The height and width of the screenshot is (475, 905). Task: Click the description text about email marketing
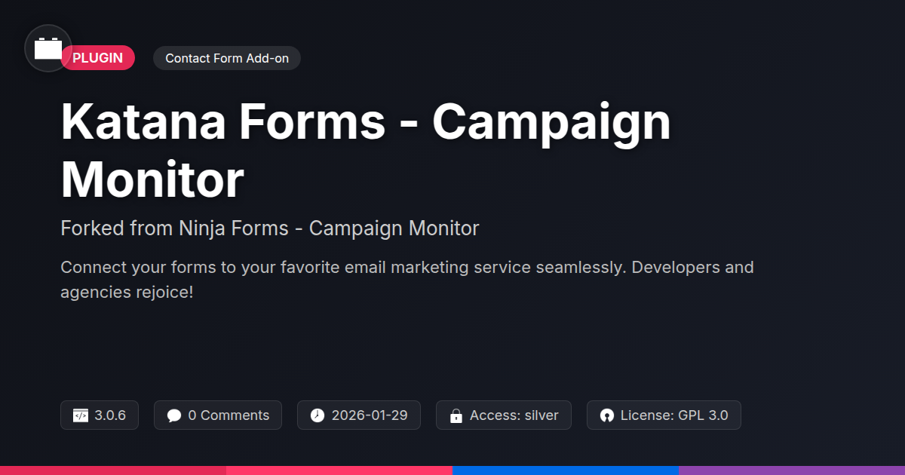[x=407, y=279]
